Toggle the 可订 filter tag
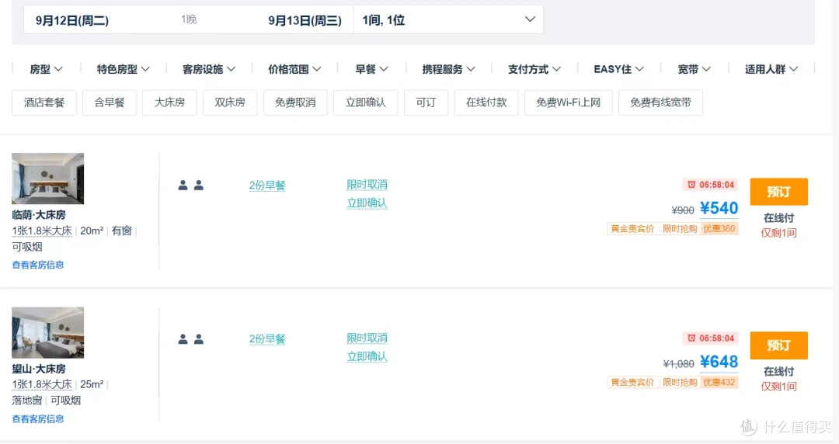Screen dimensions: 839x444 coord(426,102)
